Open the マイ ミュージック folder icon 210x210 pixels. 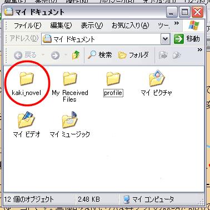tap(69, 120)
